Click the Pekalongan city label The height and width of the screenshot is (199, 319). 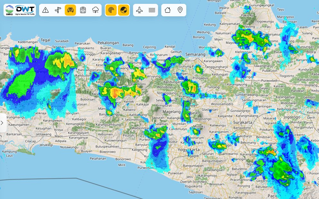(x=108, y=43)
